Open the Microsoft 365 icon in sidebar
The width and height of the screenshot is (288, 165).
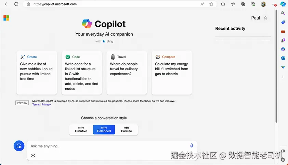pos(283,49)
